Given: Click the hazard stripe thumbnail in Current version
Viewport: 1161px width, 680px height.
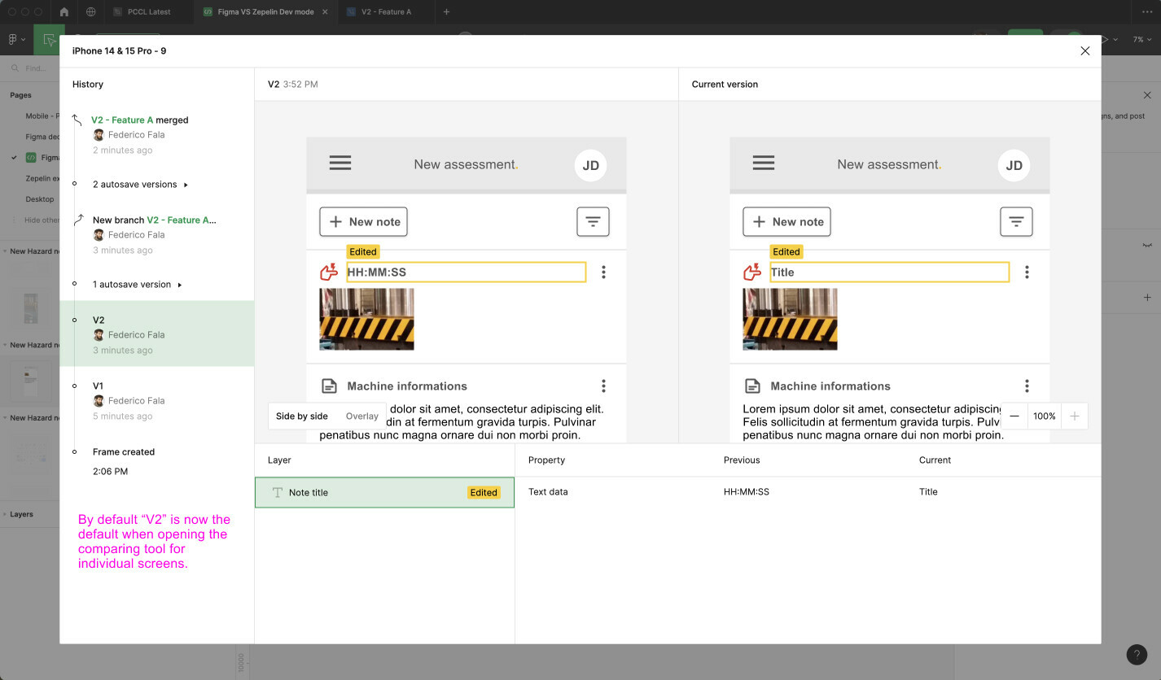Looking at the screenshot, I should (790, 319).
